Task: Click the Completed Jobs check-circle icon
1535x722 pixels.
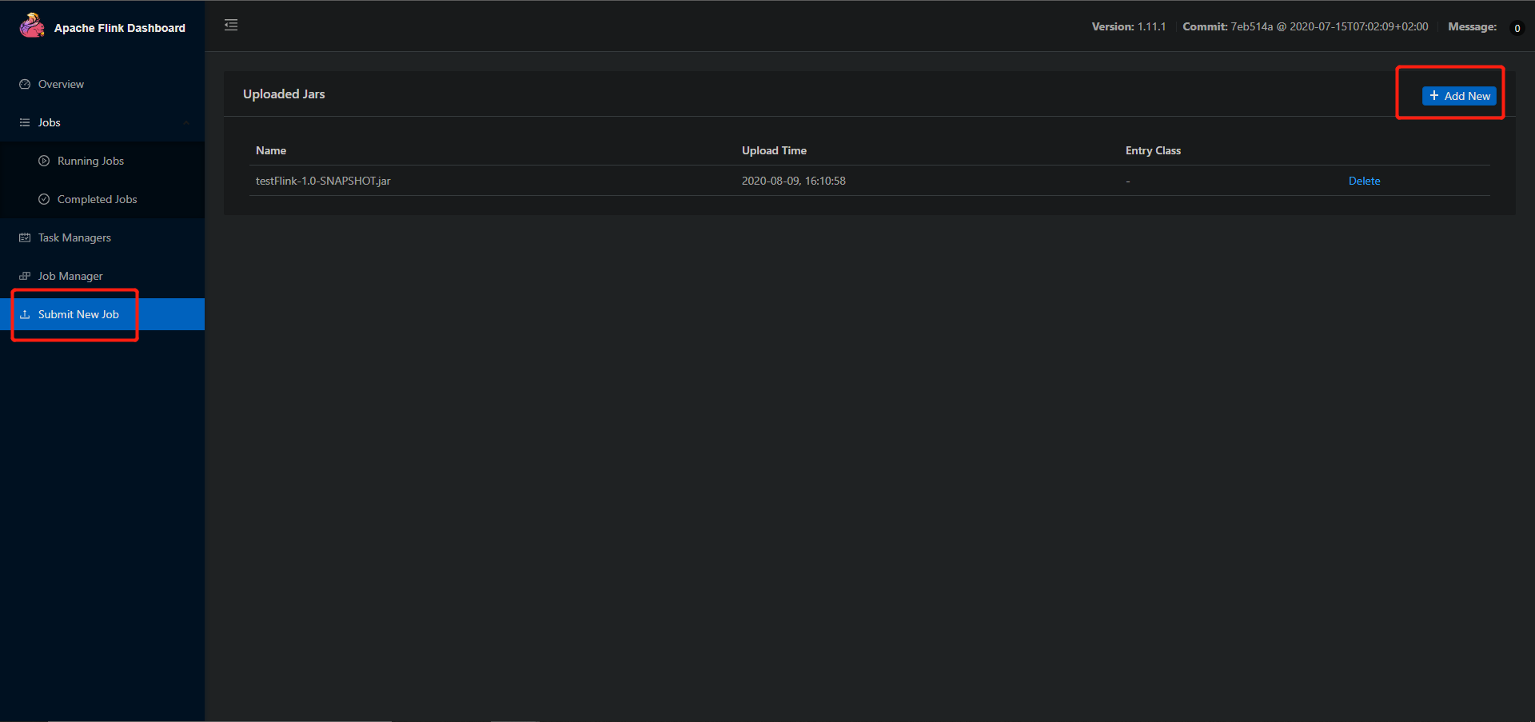Action: pos(44,199)
